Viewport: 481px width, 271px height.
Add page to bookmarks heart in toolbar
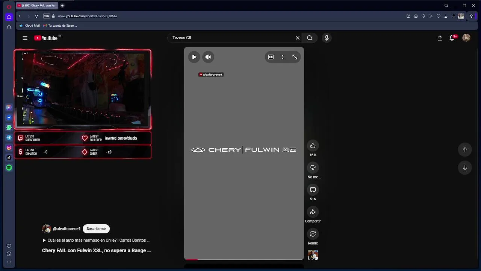tap(438, 16)
